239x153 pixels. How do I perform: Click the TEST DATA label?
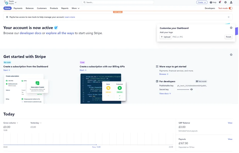118,12
